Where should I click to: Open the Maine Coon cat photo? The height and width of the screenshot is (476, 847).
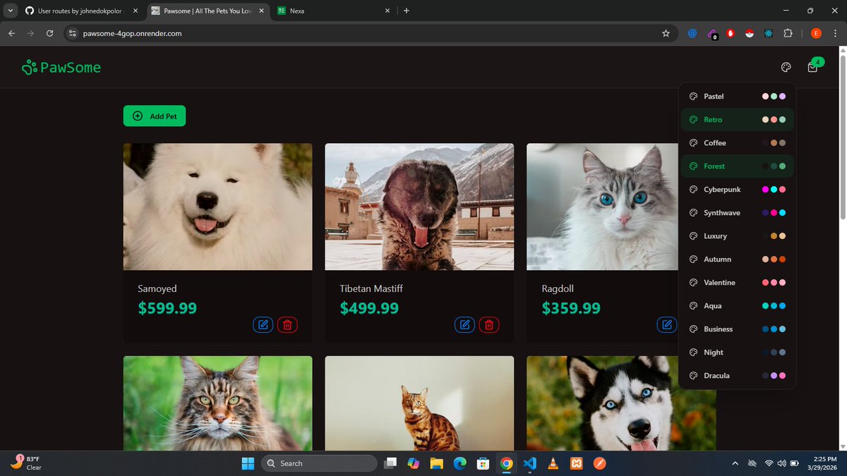point(217,403)
